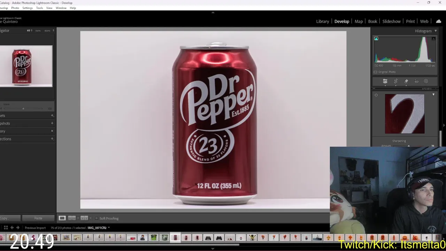
Task: Open the Reference view options dropdown
Action: [x=78, y=218]
